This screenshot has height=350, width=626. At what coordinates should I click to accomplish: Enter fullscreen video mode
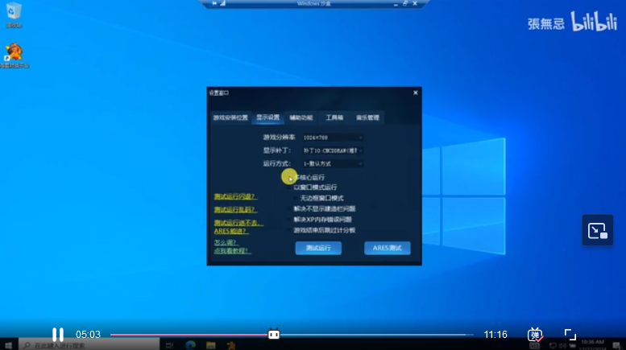570,335
